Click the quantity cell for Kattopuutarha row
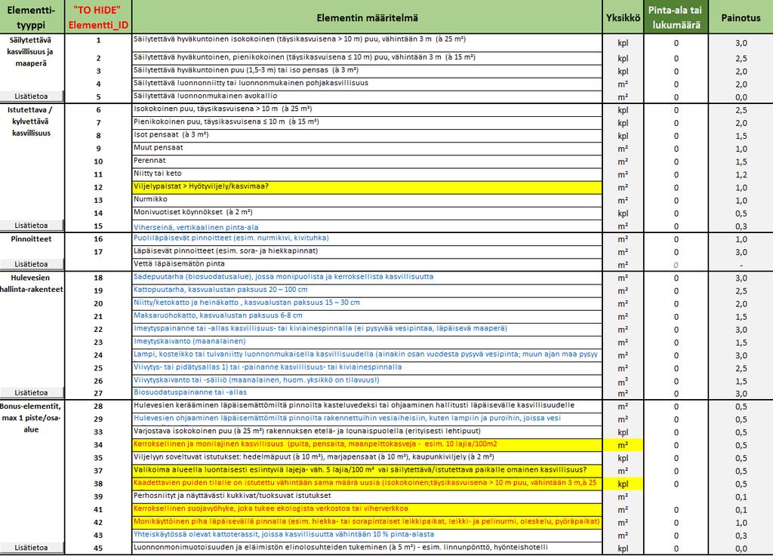This screenshot has height=556, width=773. point(676,291)
